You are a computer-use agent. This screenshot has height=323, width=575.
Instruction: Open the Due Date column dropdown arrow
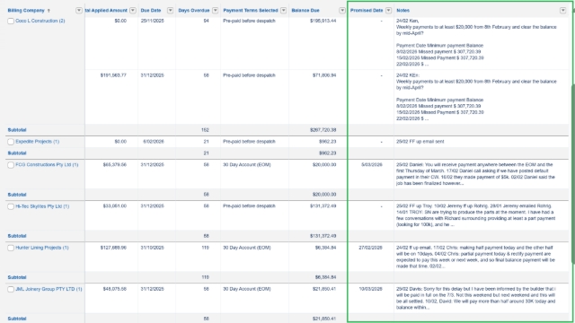[x=170, y=10]
